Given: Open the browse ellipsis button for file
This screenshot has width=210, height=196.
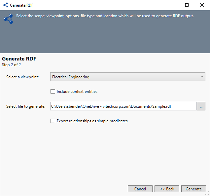Looking at the screenshot, I should click(x=201, y=106).
